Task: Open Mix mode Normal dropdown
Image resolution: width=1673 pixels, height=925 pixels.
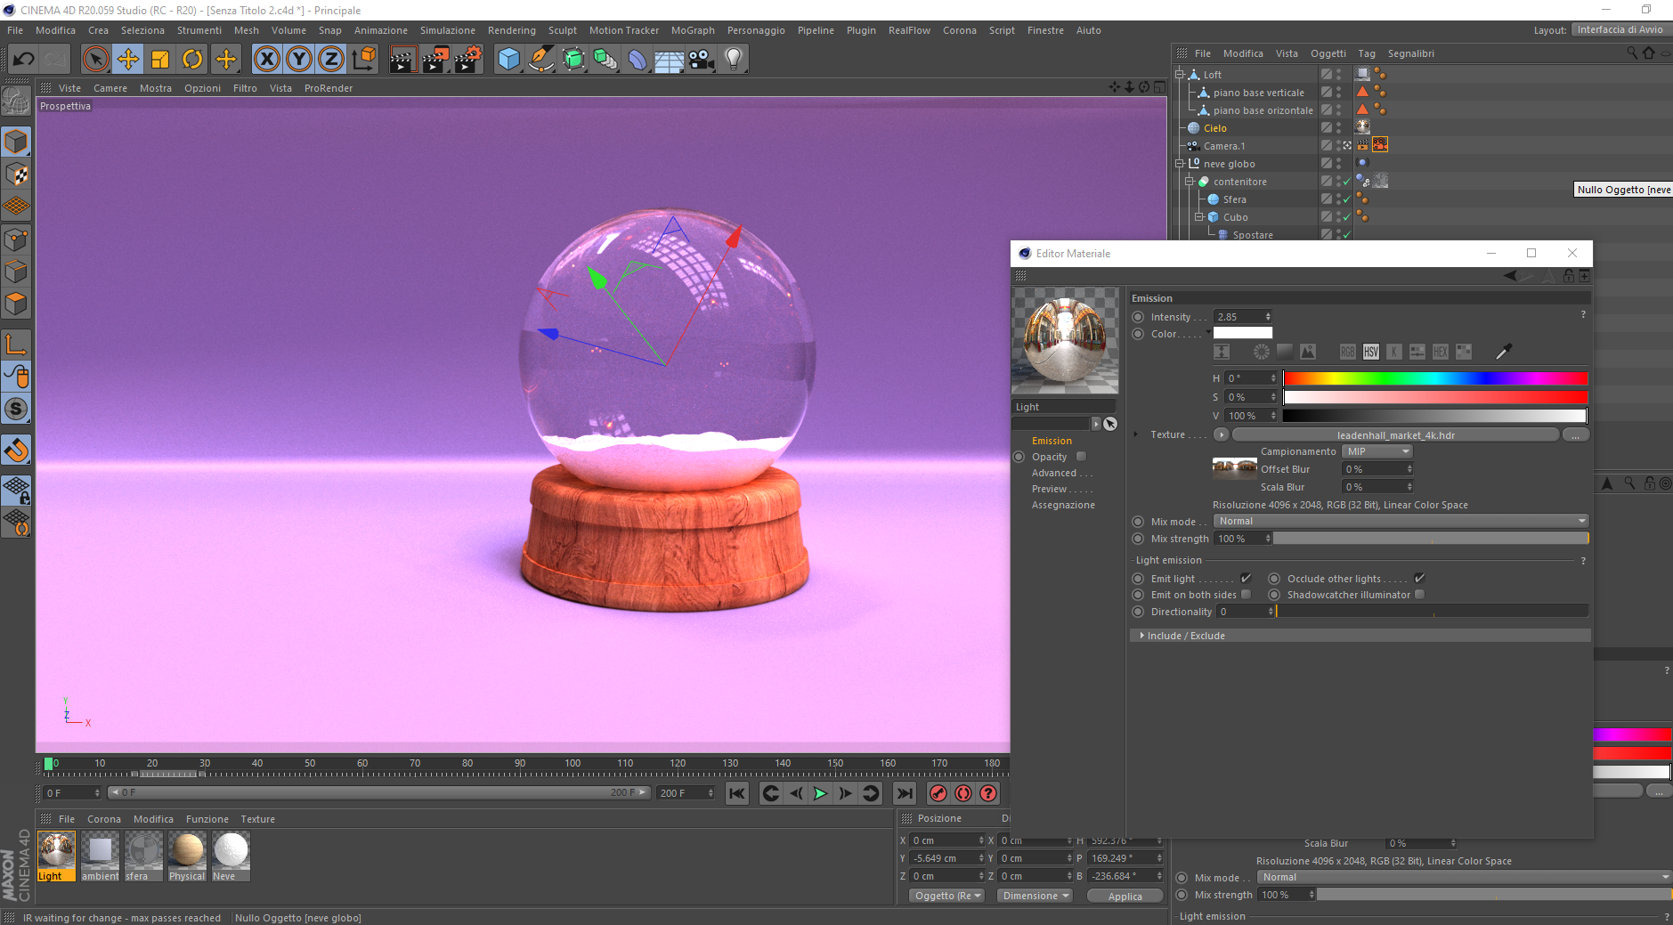Action: (x=1401, y=521)
